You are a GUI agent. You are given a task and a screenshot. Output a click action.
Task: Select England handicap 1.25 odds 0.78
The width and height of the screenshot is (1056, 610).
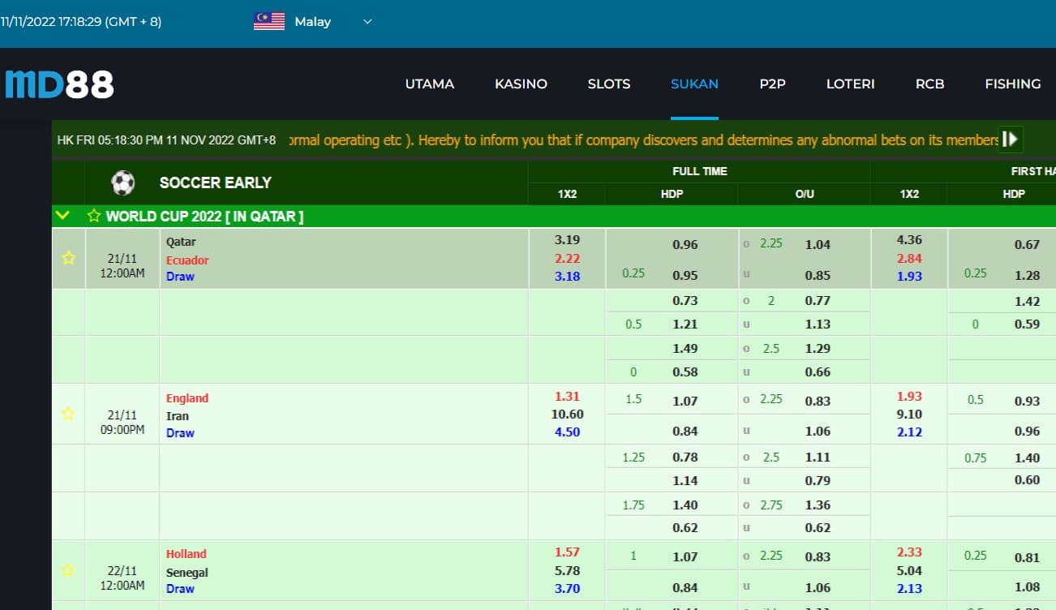tap(685, 457)
